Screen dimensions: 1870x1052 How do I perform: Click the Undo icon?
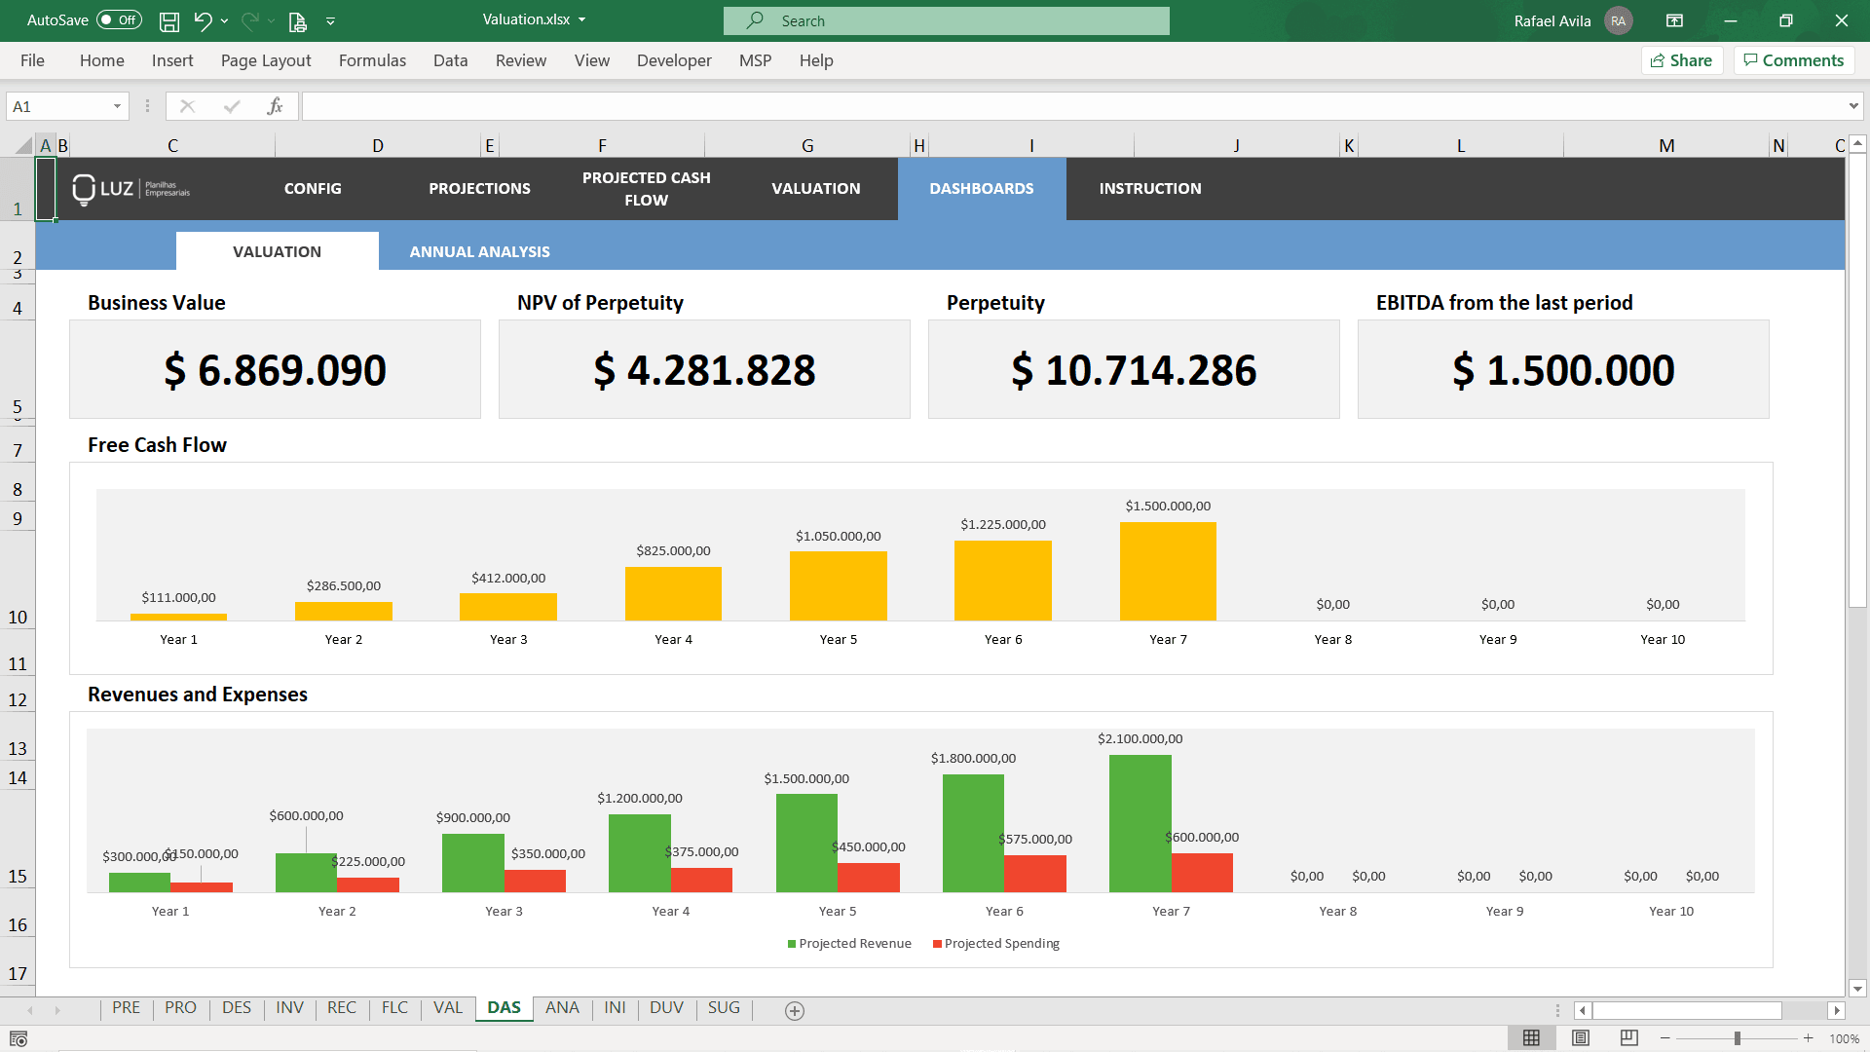tap(202, 20)
